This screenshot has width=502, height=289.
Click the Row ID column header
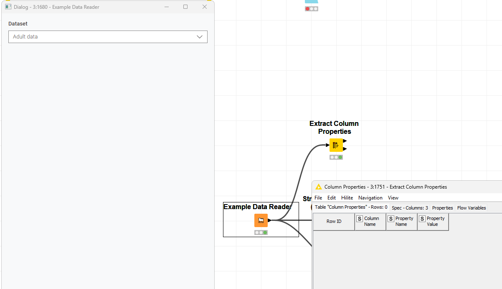[x=334, y=221]
